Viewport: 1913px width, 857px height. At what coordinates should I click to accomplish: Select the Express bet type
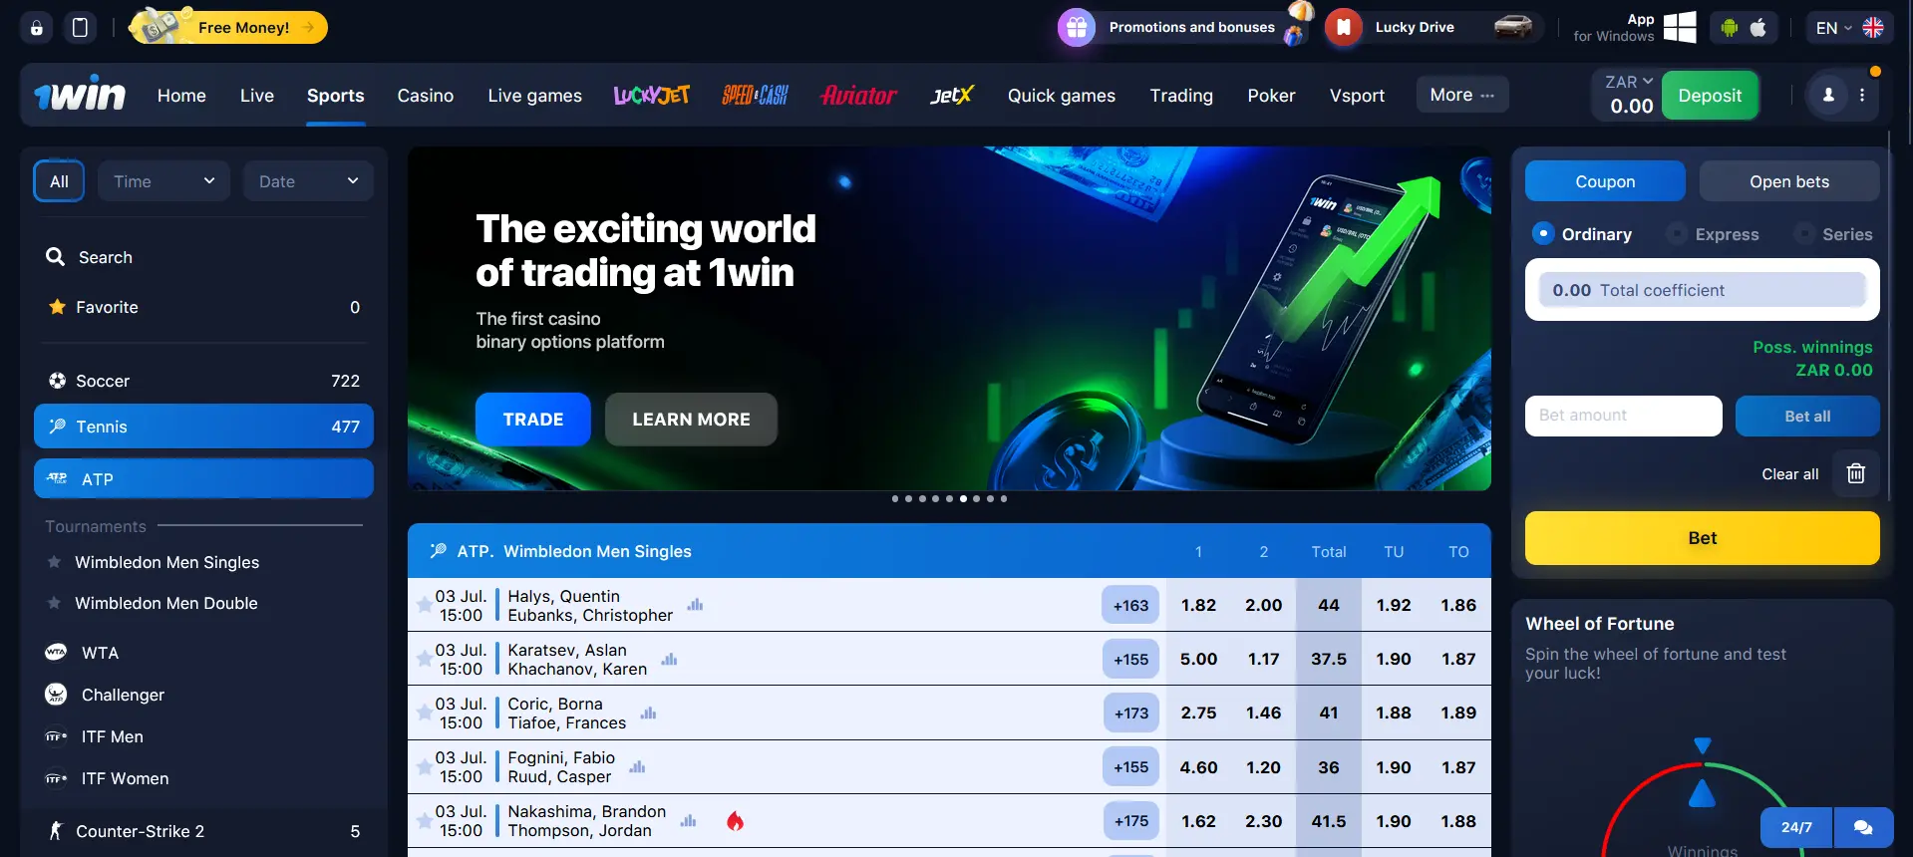1714,234
